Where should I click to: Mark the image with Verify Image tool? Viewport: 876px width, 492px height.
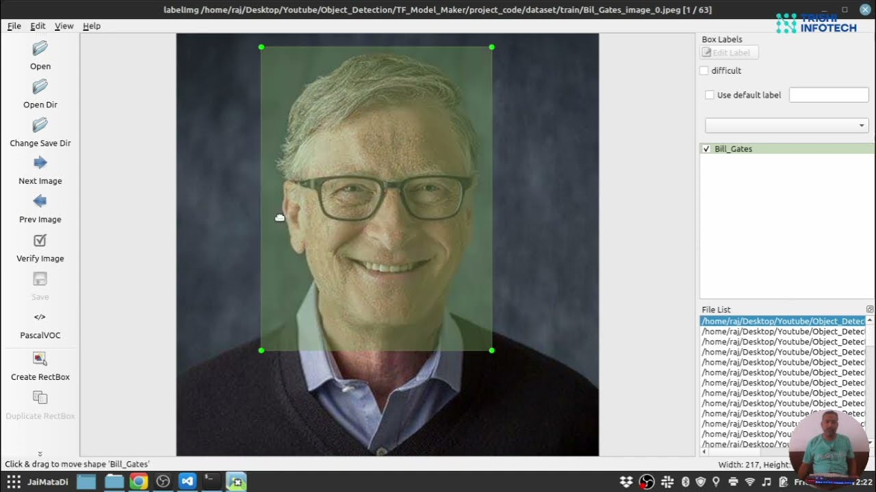(x=40, y=241)
